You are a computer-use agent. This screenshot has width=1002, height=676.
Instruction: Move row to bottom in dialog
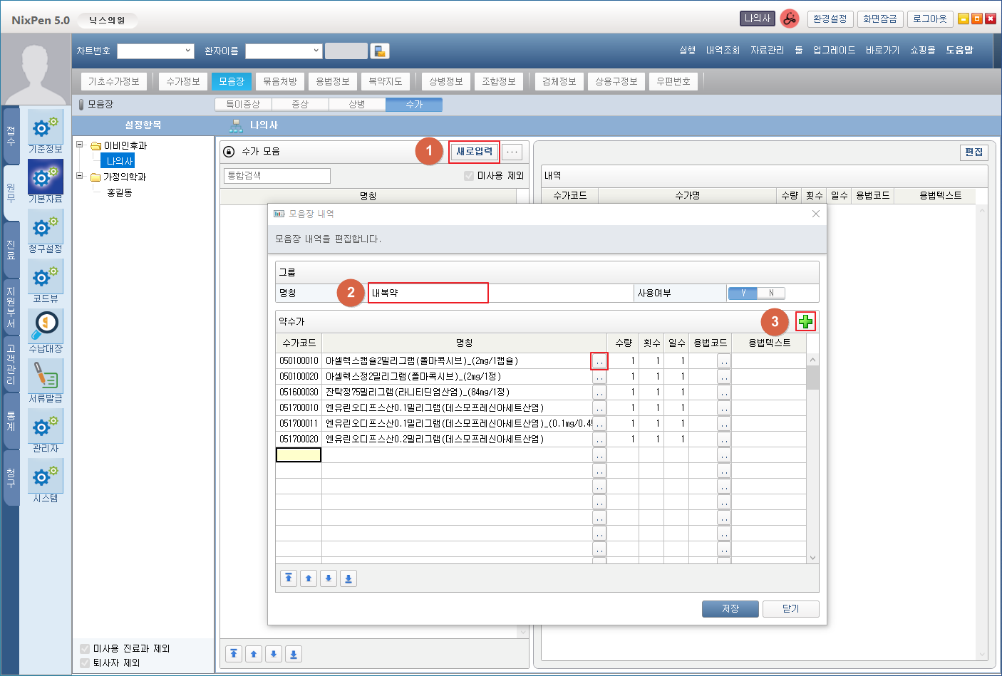coord(348,578)
